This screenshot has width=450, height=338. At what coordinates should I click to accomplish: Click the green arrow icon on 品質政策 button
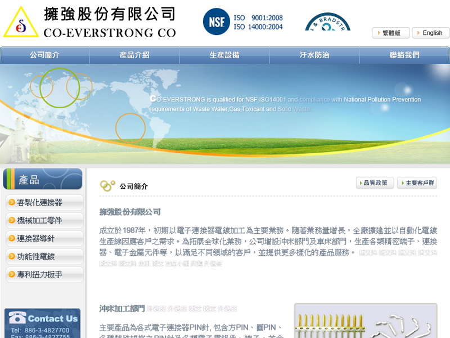click(x=362, y=183)
